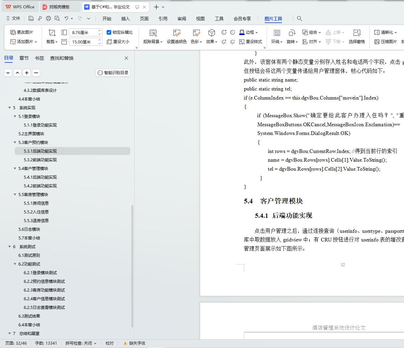Toggle lock aspect ratio checkbox
404x348 pixels.
pyautogui.click(x=109, y=32)
